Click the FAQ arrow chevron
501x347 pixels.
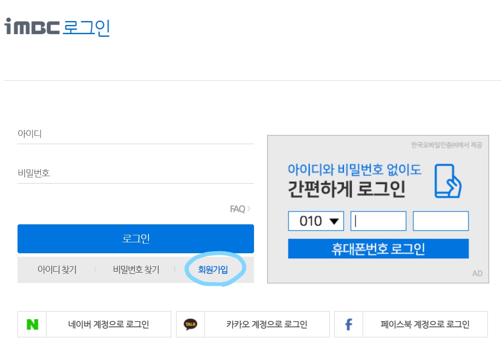pos(249,209)
